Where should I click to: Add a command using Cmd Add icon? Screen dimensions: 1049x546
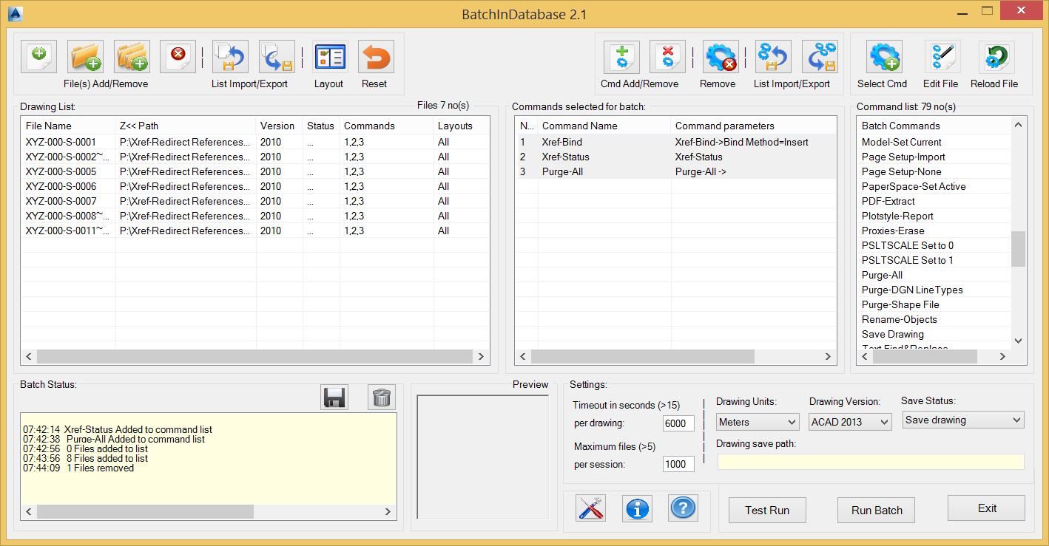621,56
